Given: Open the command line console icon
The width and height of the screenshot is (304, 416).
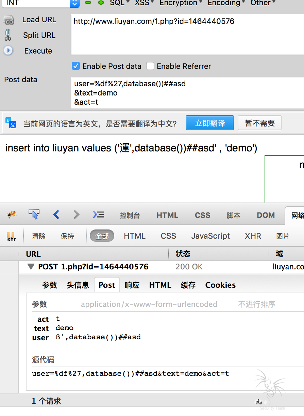Looking at the screenshot, I should coord(99,214).
